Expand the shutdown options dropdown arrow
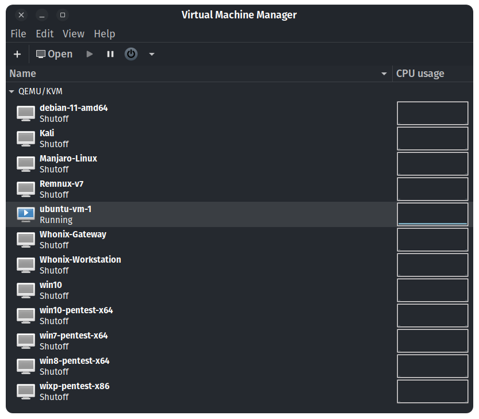 coord(152,55)
